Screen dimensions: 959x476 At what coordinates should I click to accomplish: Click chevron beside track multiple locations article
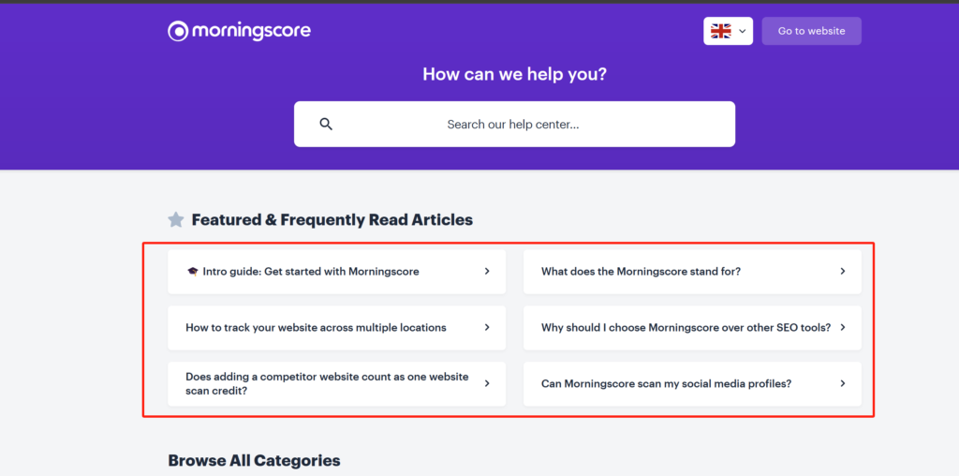487,327
